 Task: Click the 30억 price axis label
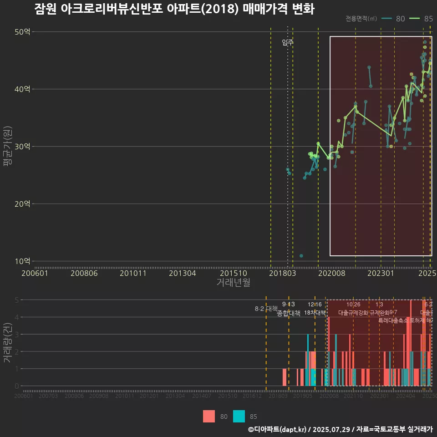pyautogui.click(x=22, y=146)
